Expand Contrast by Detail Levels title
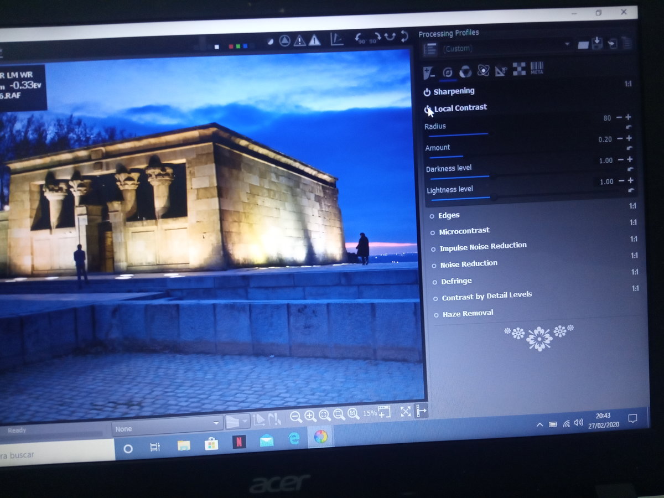 (x=487, y=296)
